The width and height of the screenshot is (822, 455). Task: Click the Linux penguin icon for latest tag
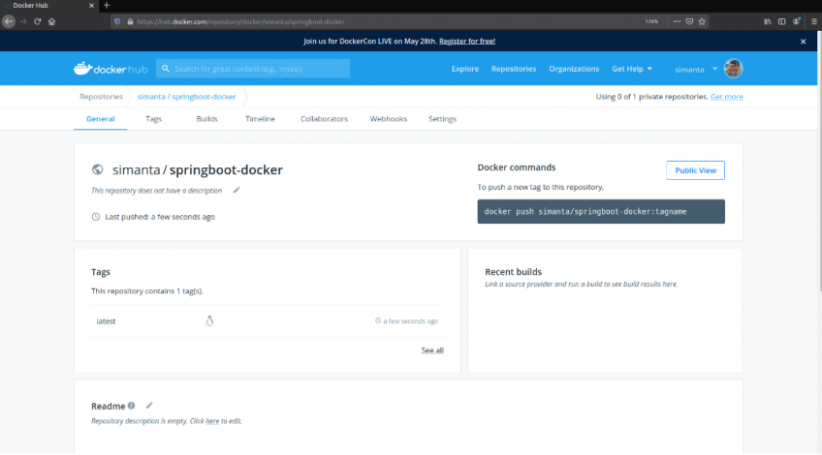tap(209, 321)
